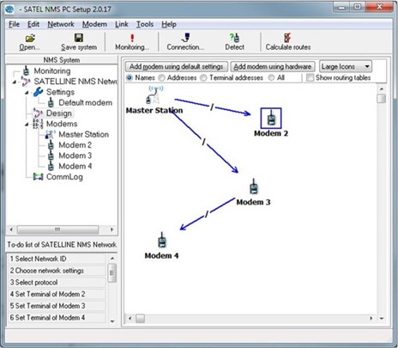Click the tree panel scroll right arrow
Image resolution: width=398 pixels, height=348 pixels.
pos(112,229)
